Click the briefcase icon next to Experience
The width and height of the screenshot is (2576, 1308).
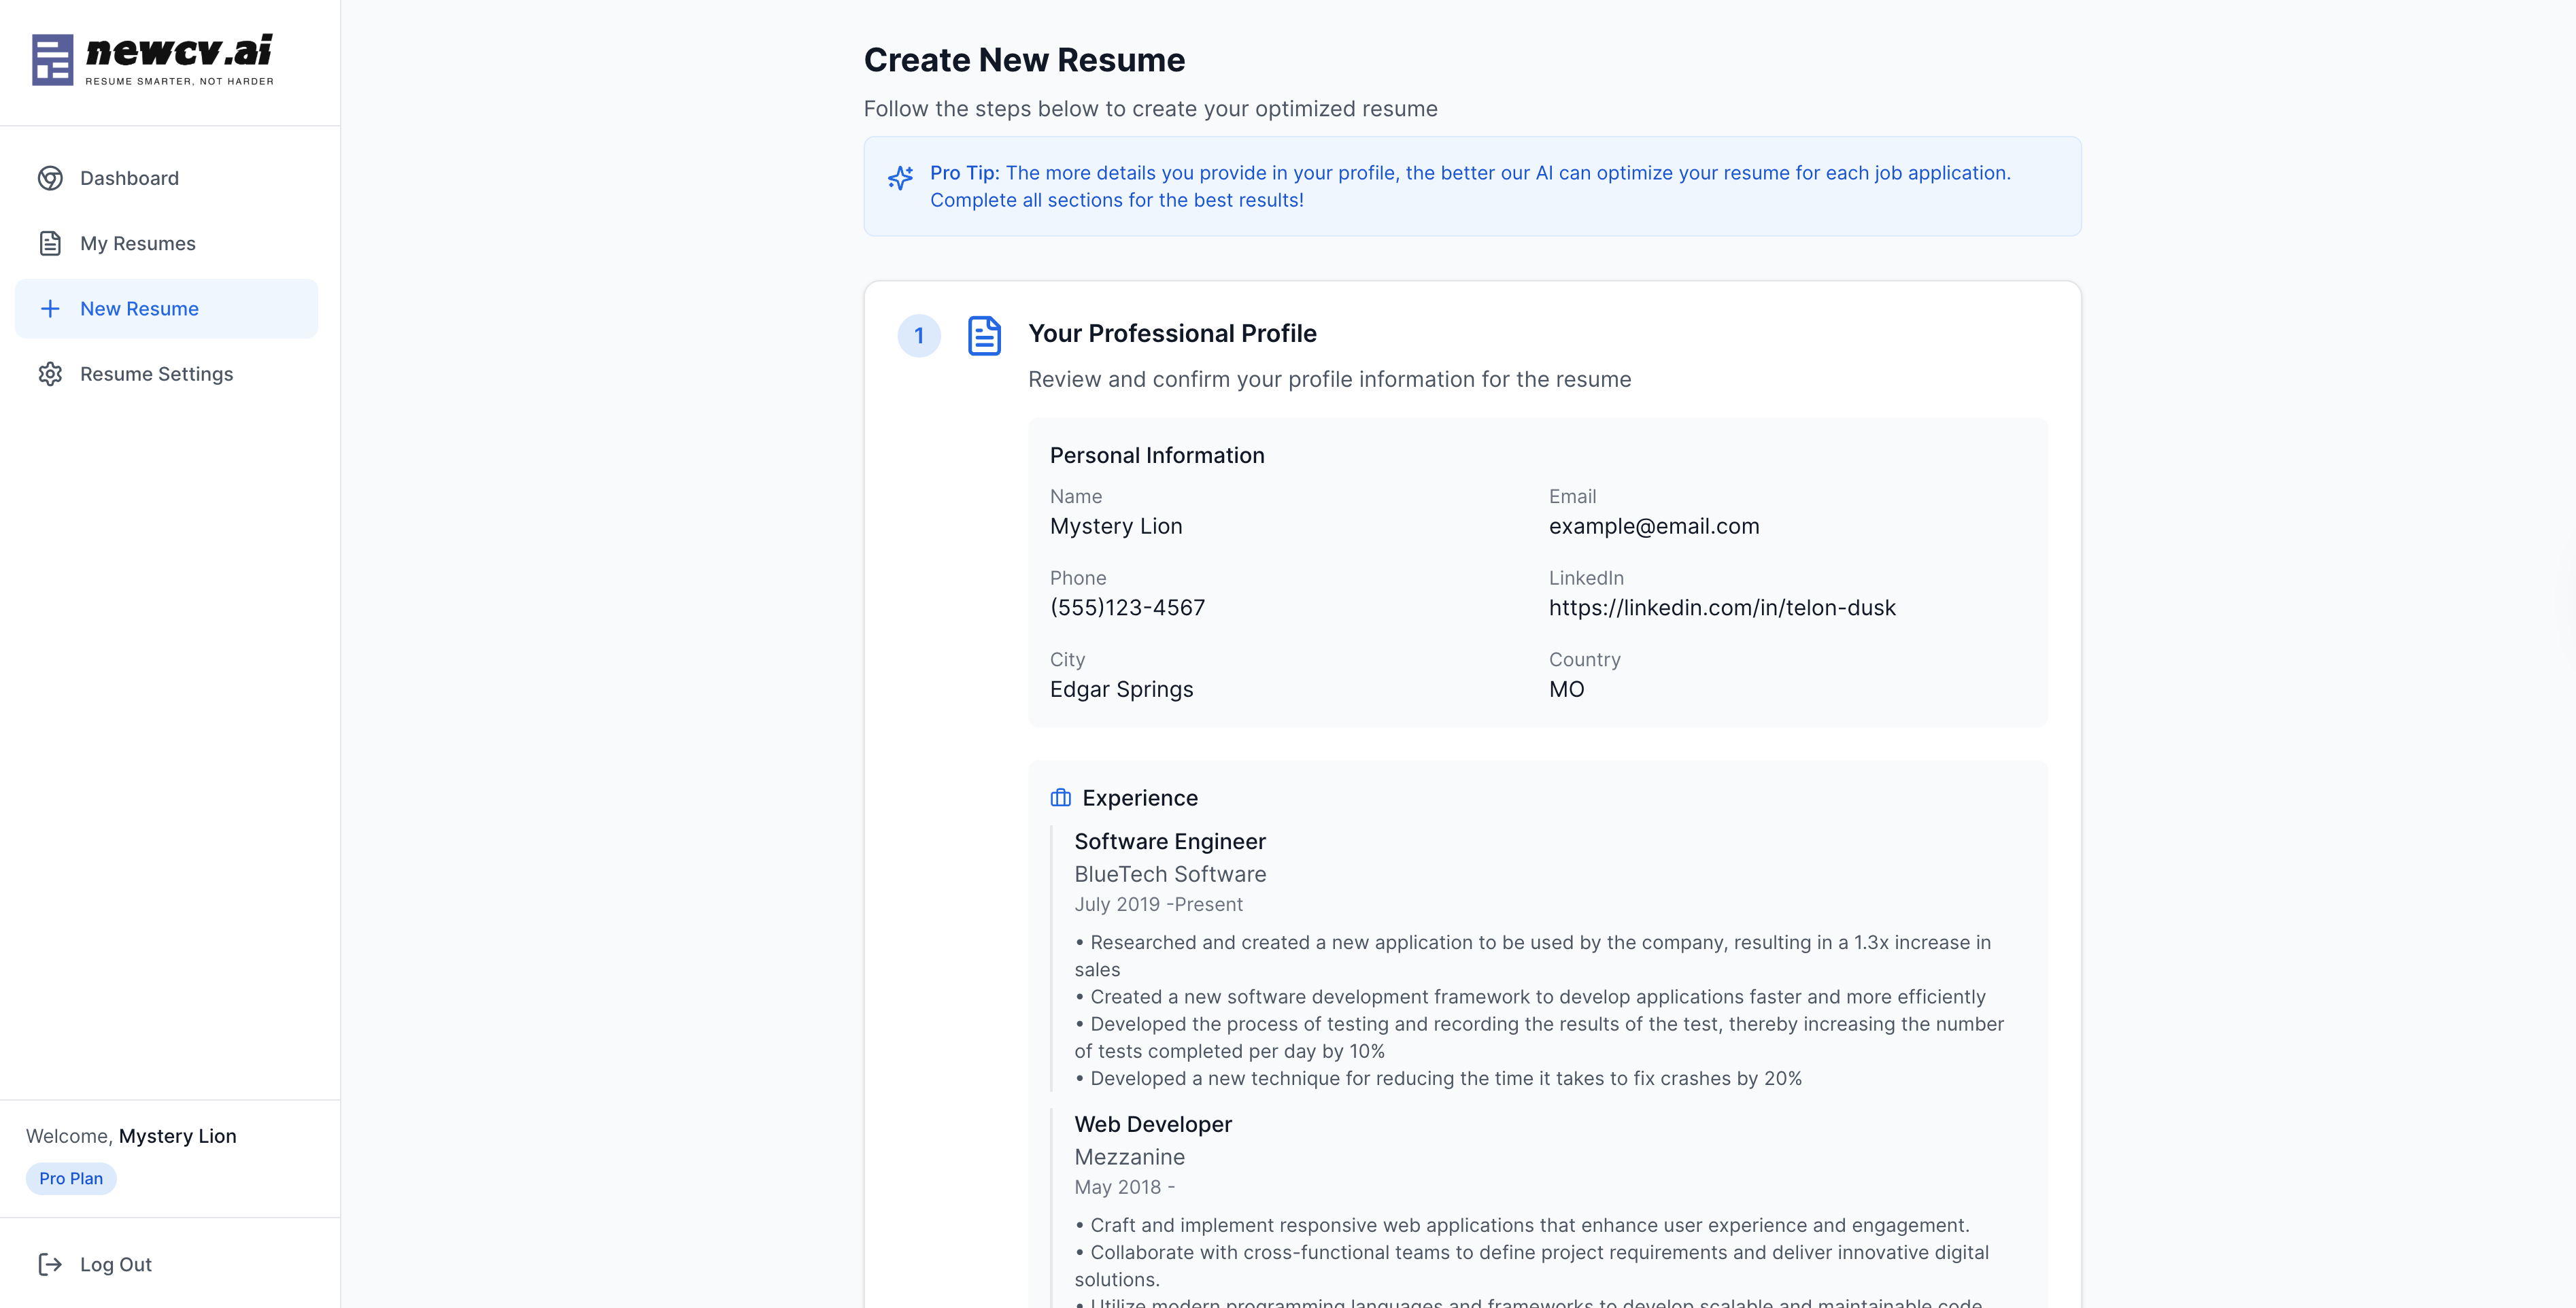click(1060, 798)
